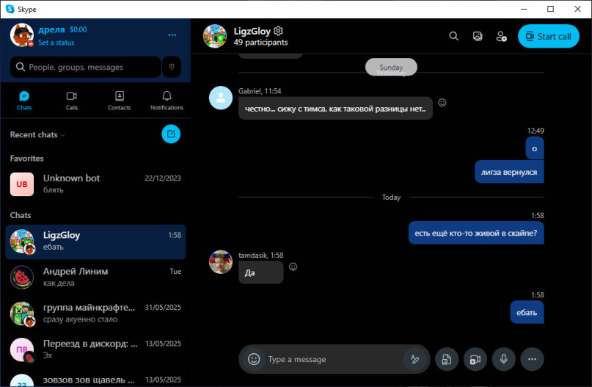Open the группа майнкрафте chat
Screen dimensions: 592x387
(x=95, y=314)
